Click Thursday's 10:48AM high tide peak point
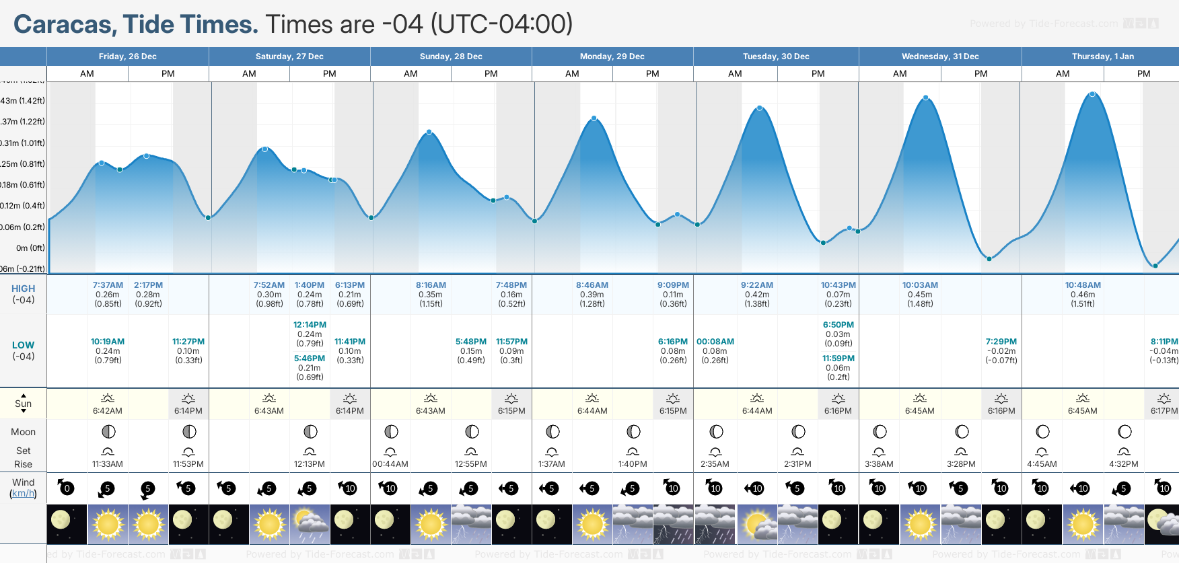This screenshot has height=563, width=1179. pos(1092,94)
